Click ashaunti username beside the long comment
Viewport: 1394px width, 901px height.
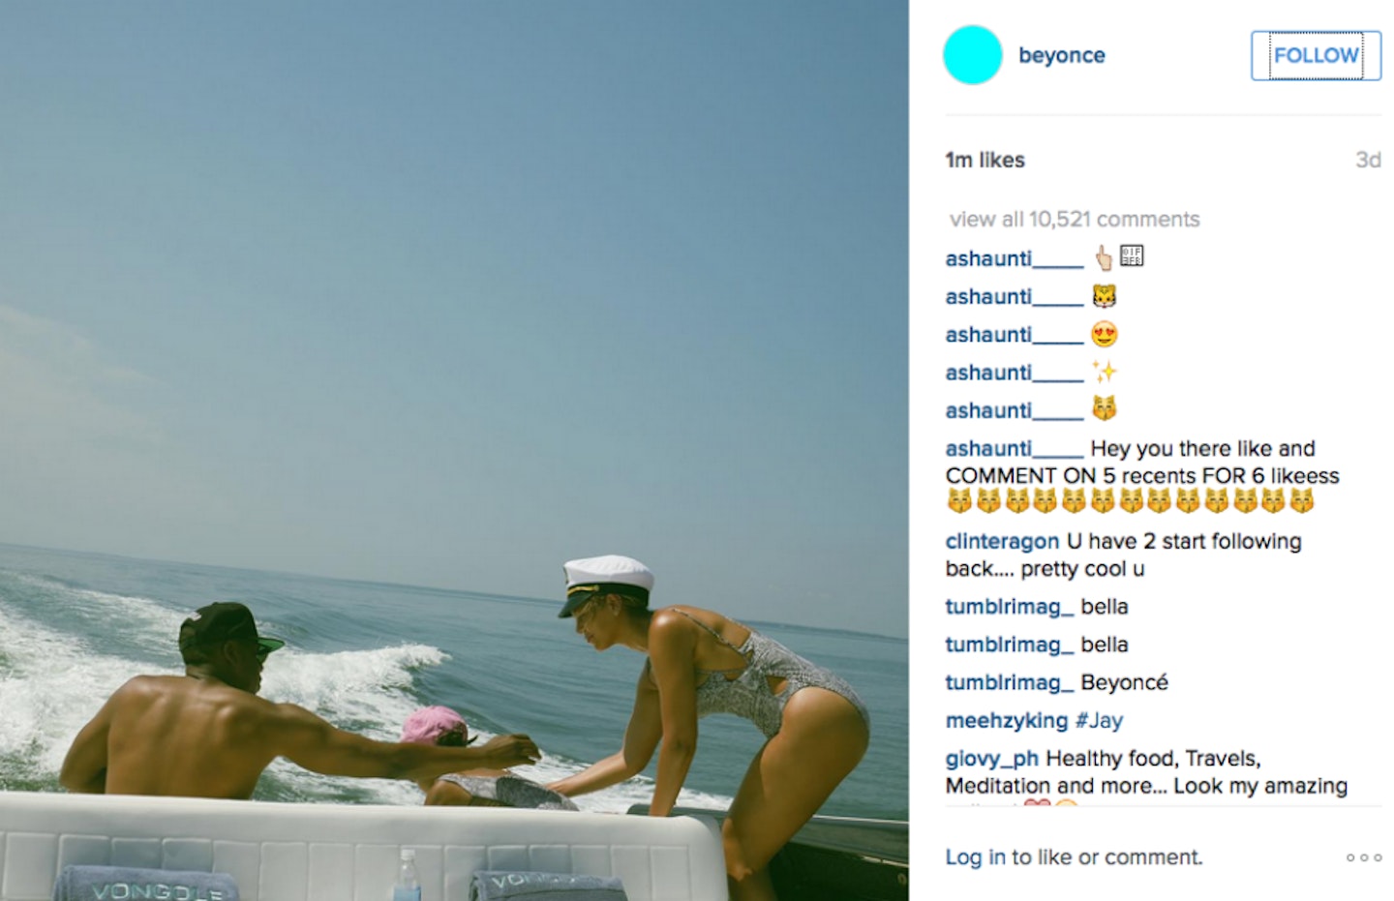[1015, 449]
